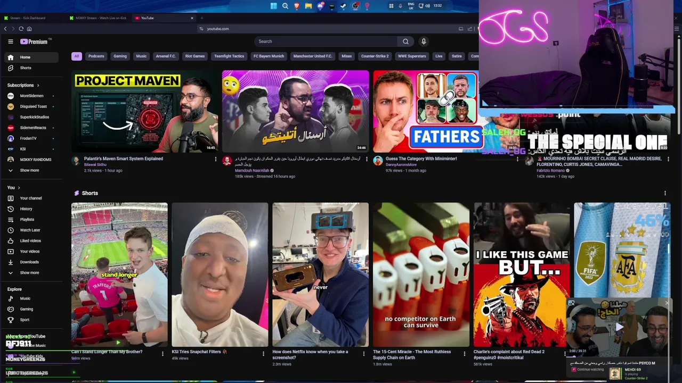Screen dimensions: 682x383
Task: Open Music under Explore
Action: pyautogui.click(x=32, y=298)
